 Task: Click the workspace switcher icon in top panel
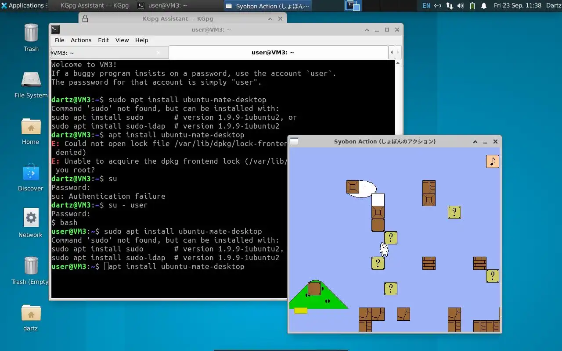353,6
